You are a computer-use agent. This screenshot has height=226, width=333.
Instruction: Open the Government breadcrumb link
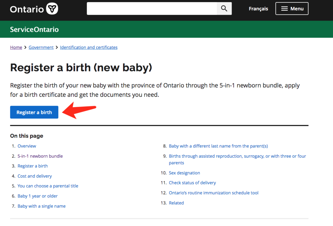[x=41, y=47]
